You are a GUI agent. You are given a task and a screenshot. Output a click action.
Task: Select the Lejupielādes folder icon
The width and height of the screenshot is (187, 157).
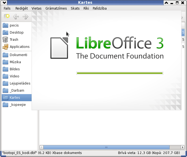[5, 83]
